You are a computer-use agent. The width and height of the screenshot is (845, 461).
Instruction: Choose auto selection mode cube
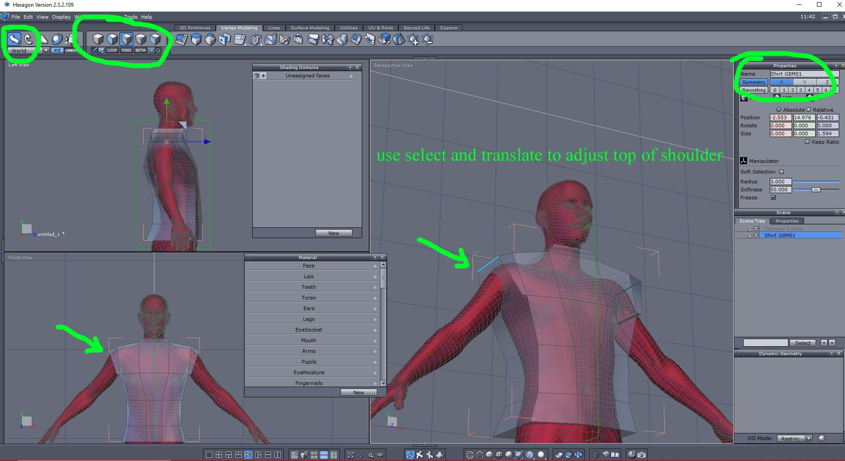(155, 39)
